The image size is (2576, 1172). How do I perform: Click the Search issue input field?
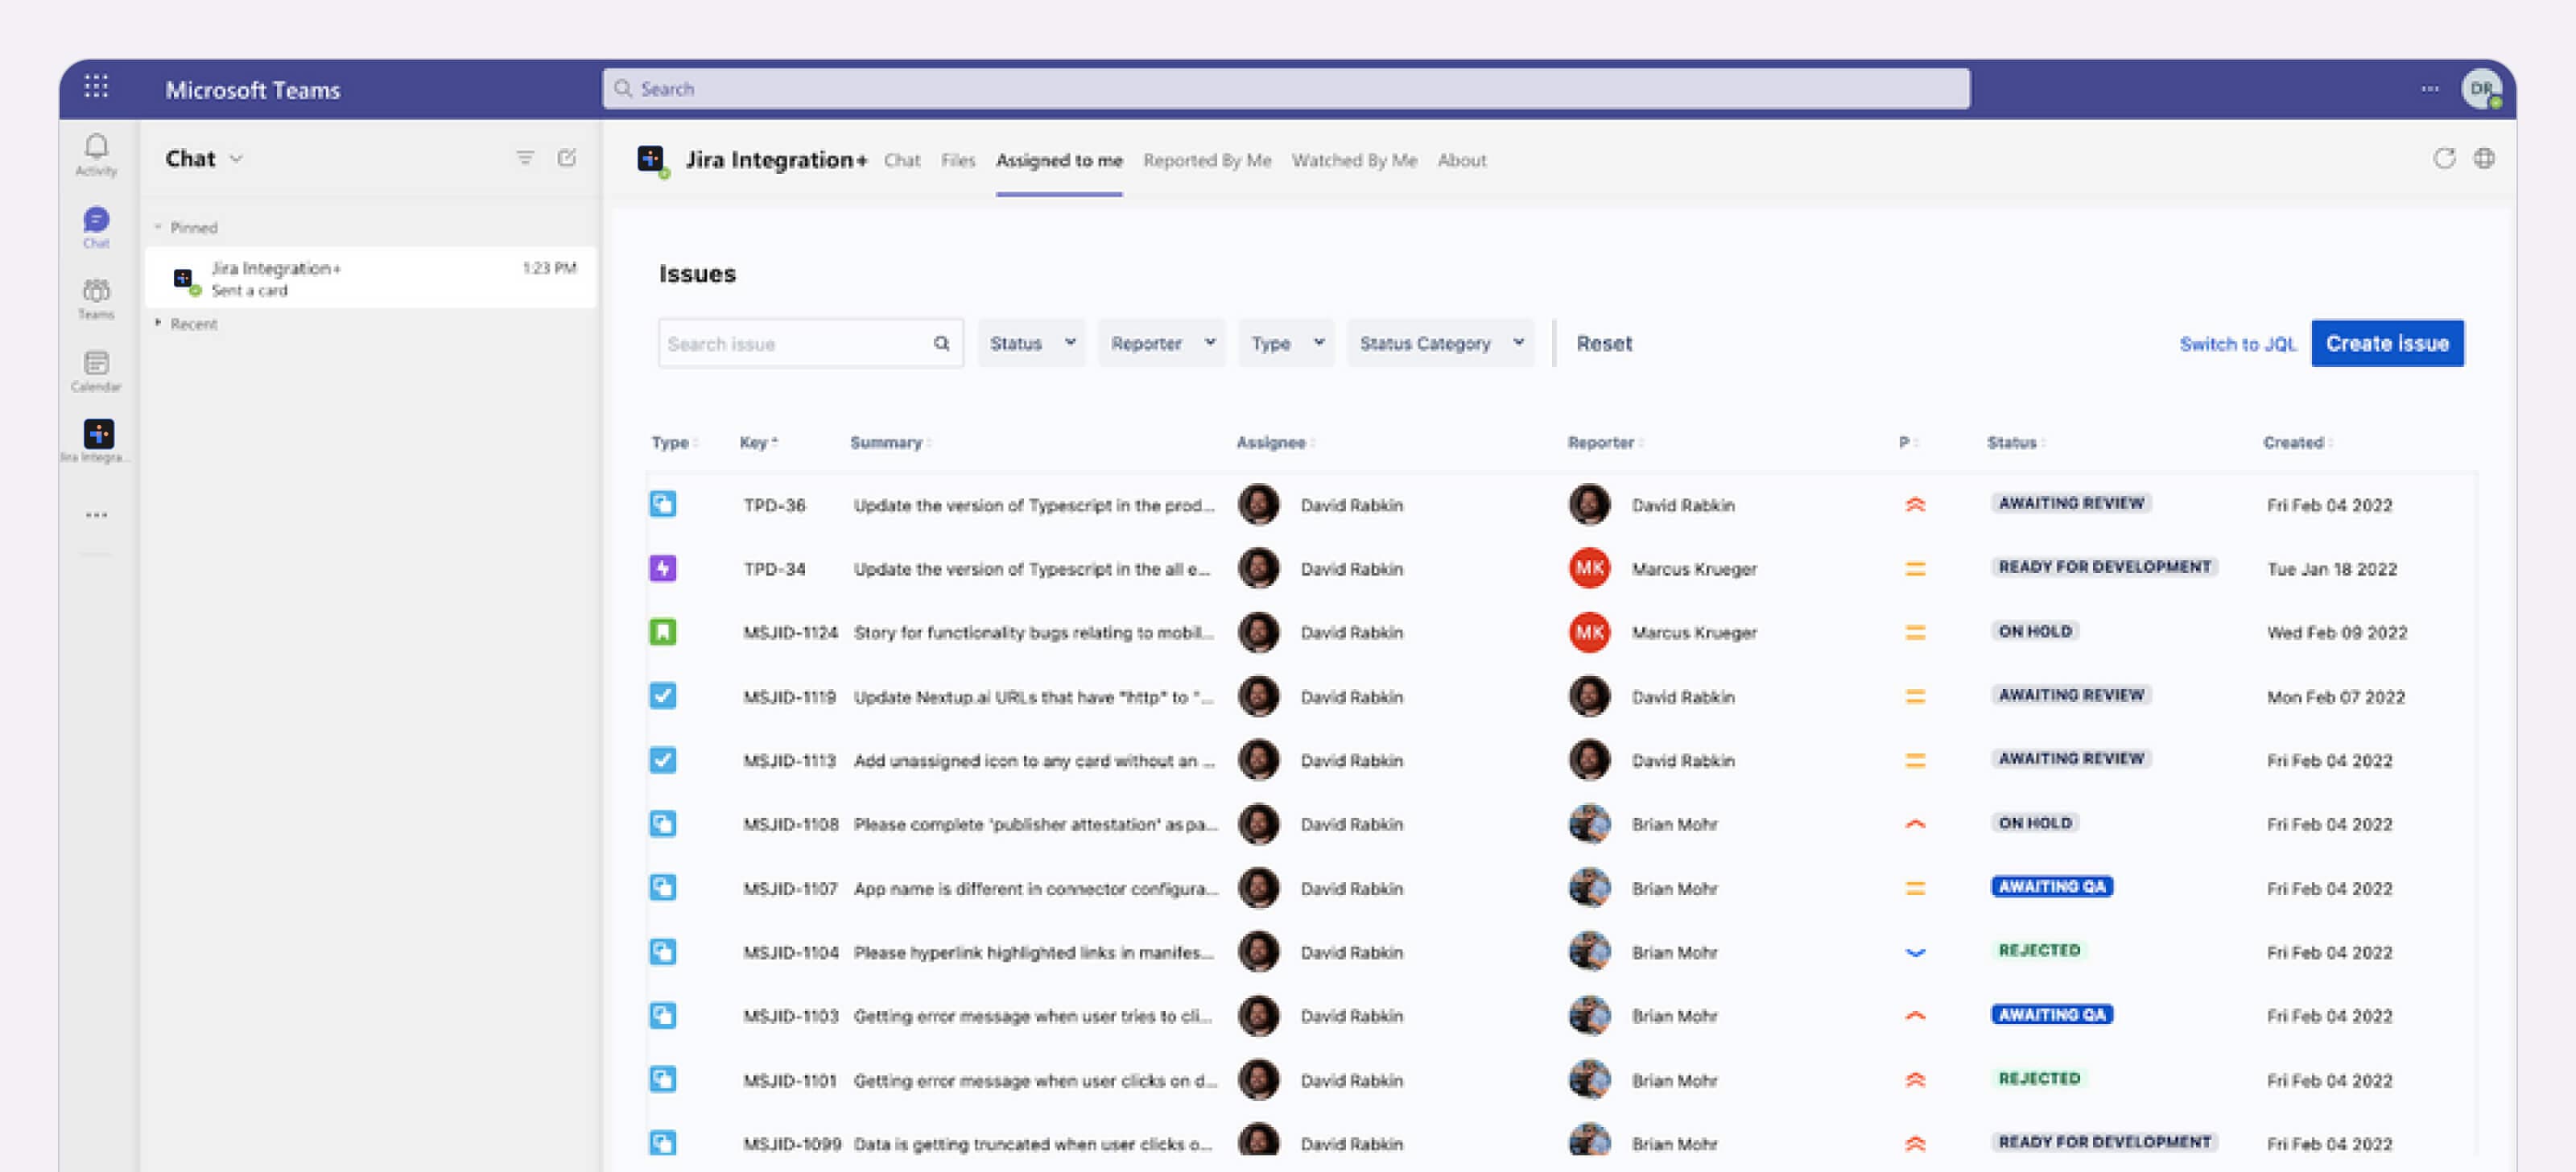(810, 343)
